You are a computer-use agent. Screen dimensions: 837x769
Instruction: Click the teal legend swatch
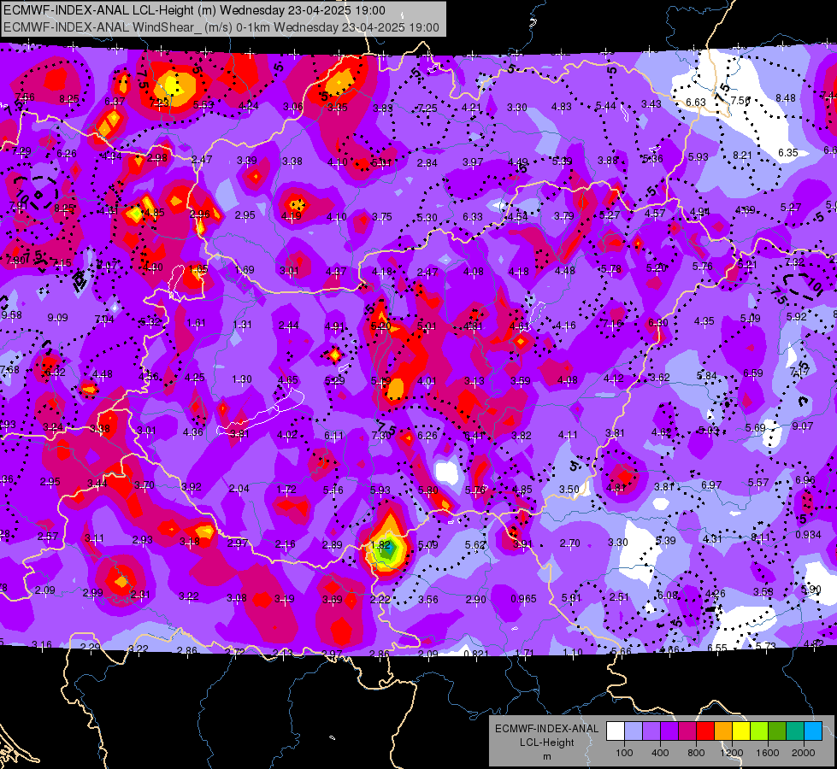pyautogui.click(x=795, y=731)
